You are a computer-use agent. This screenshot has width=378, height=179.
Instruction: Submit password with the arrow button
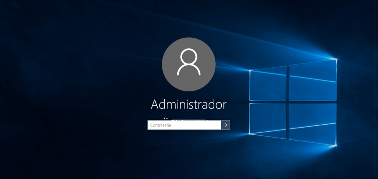coord(226,125)
